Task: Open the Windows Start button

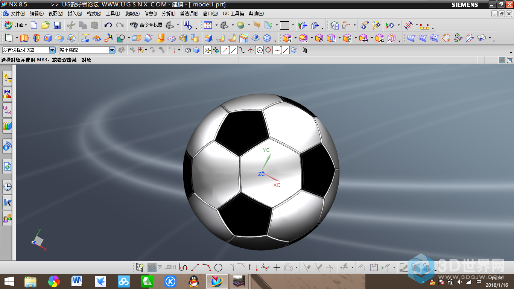Action: coord(9,281)
